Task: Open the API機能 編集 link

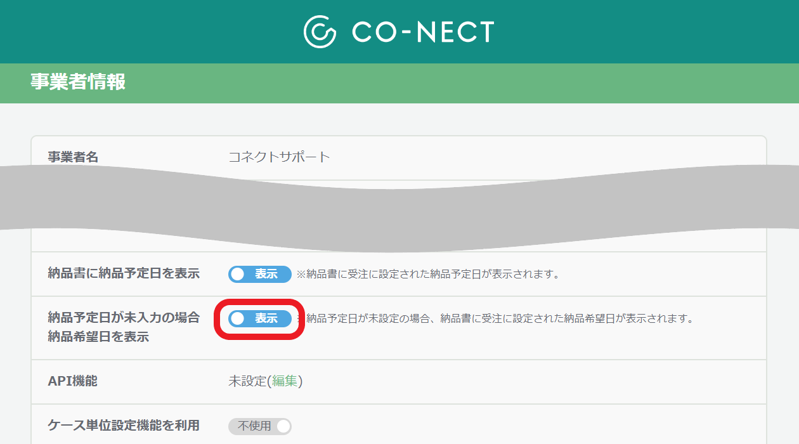Action: (x=285, y=381)
